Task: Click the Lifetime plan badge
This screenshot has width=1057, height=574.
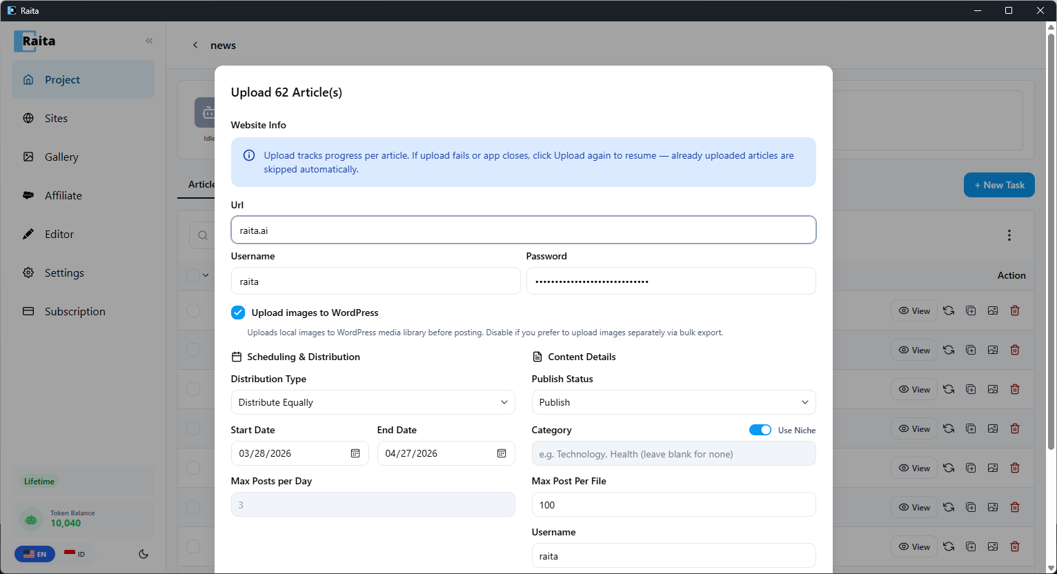Action: 39,482
